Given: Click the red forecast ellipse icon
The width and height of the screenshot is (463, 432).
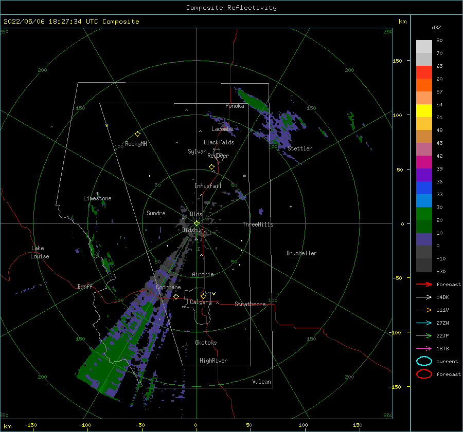Looking at the screenshot, I should coord(424,374).
